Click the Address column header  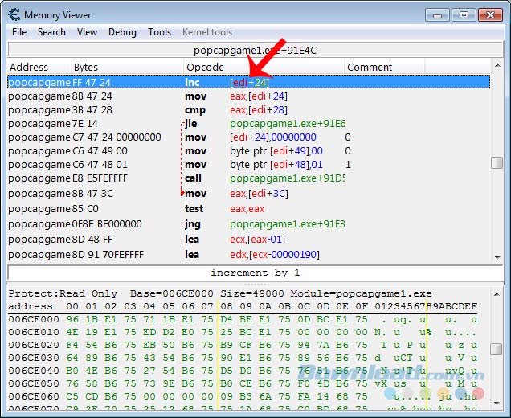(x=29, y=67)
